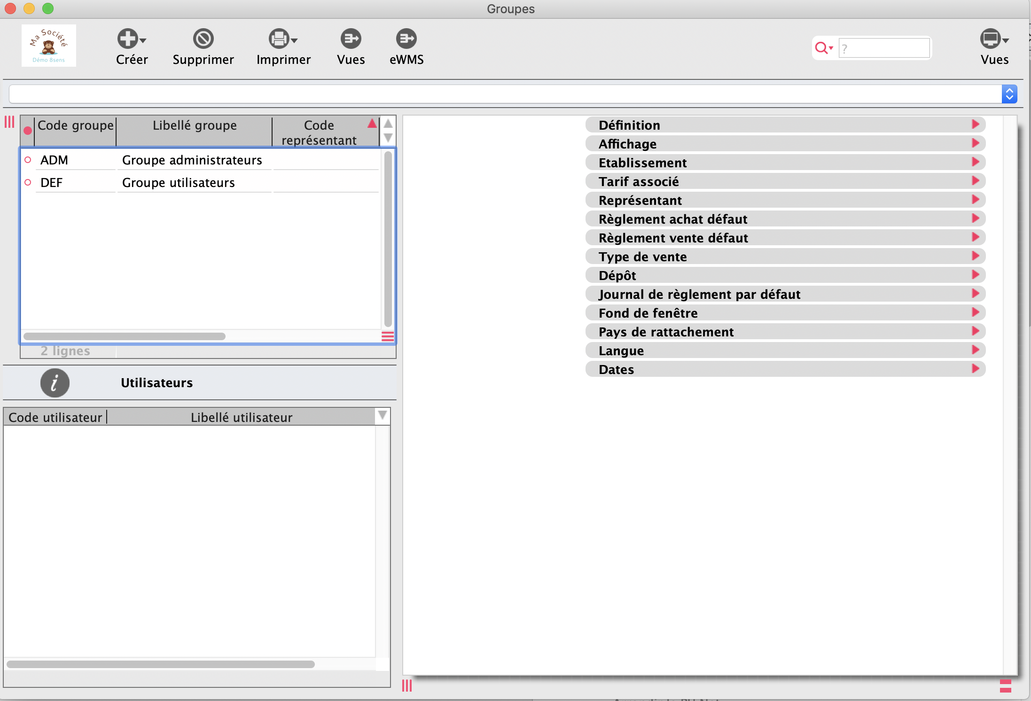
Task: Click the Ma Société bear logo
Action: (x=49, y=46)
